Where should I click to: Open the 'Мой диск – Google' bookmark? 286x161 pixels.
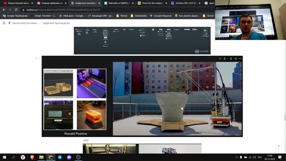click(x=71, y=16)
